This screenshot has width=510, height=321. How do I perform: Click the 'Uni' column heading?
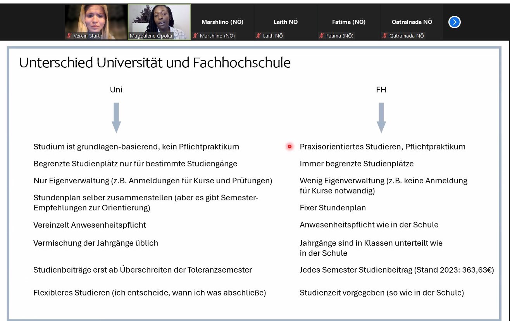click(116, 90)
